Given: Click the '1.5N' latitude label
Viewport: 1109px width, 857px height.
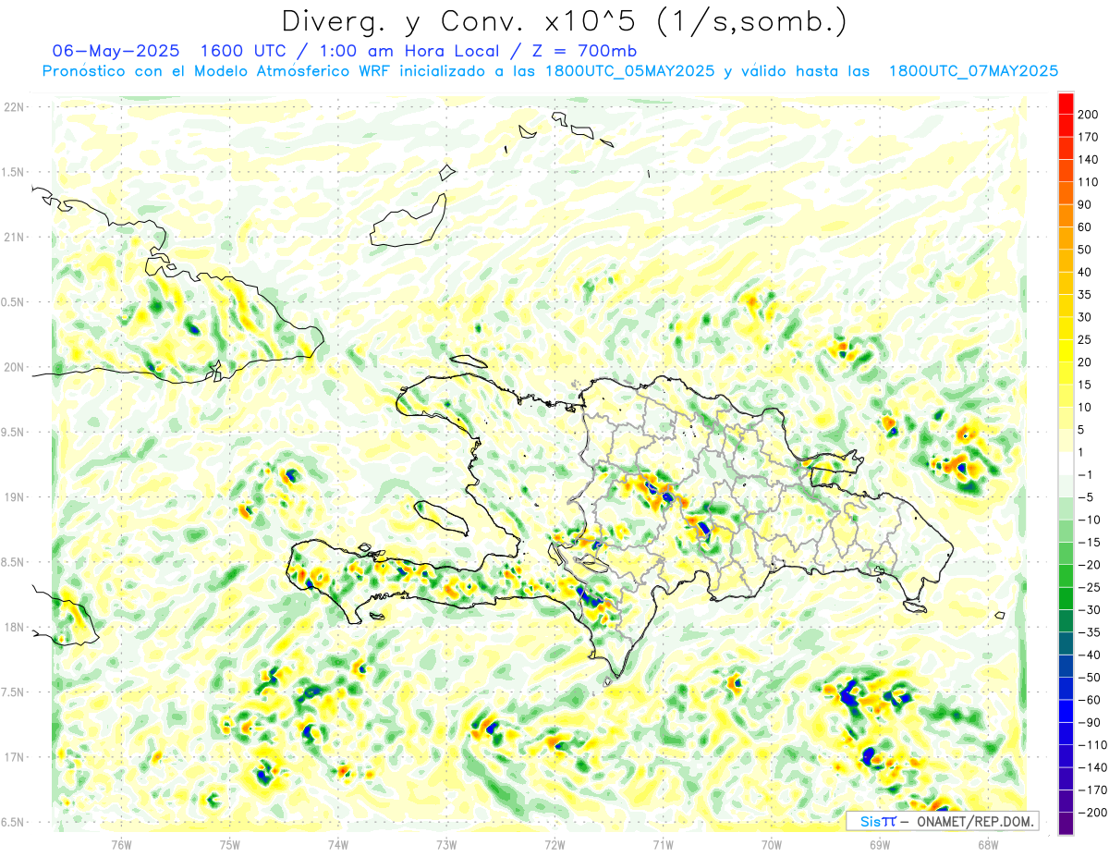Looking at the screenshot, I should point(13,172).
